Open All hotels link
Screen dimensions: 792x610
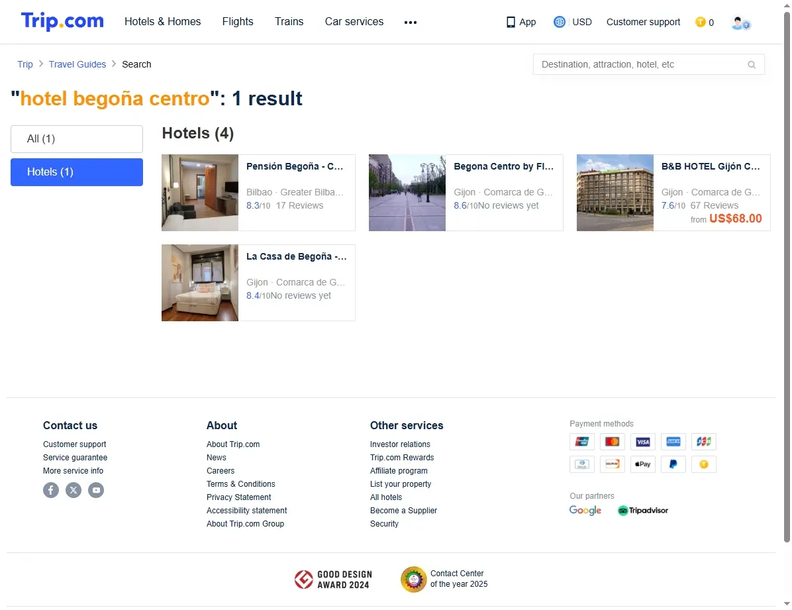tap(387, 497)
